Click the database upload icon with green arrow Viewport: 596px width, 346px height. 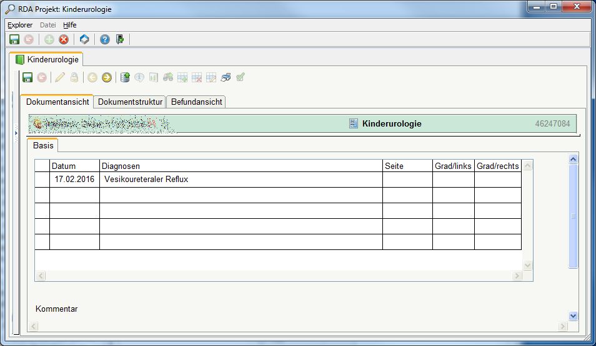(x=125, y=77)
